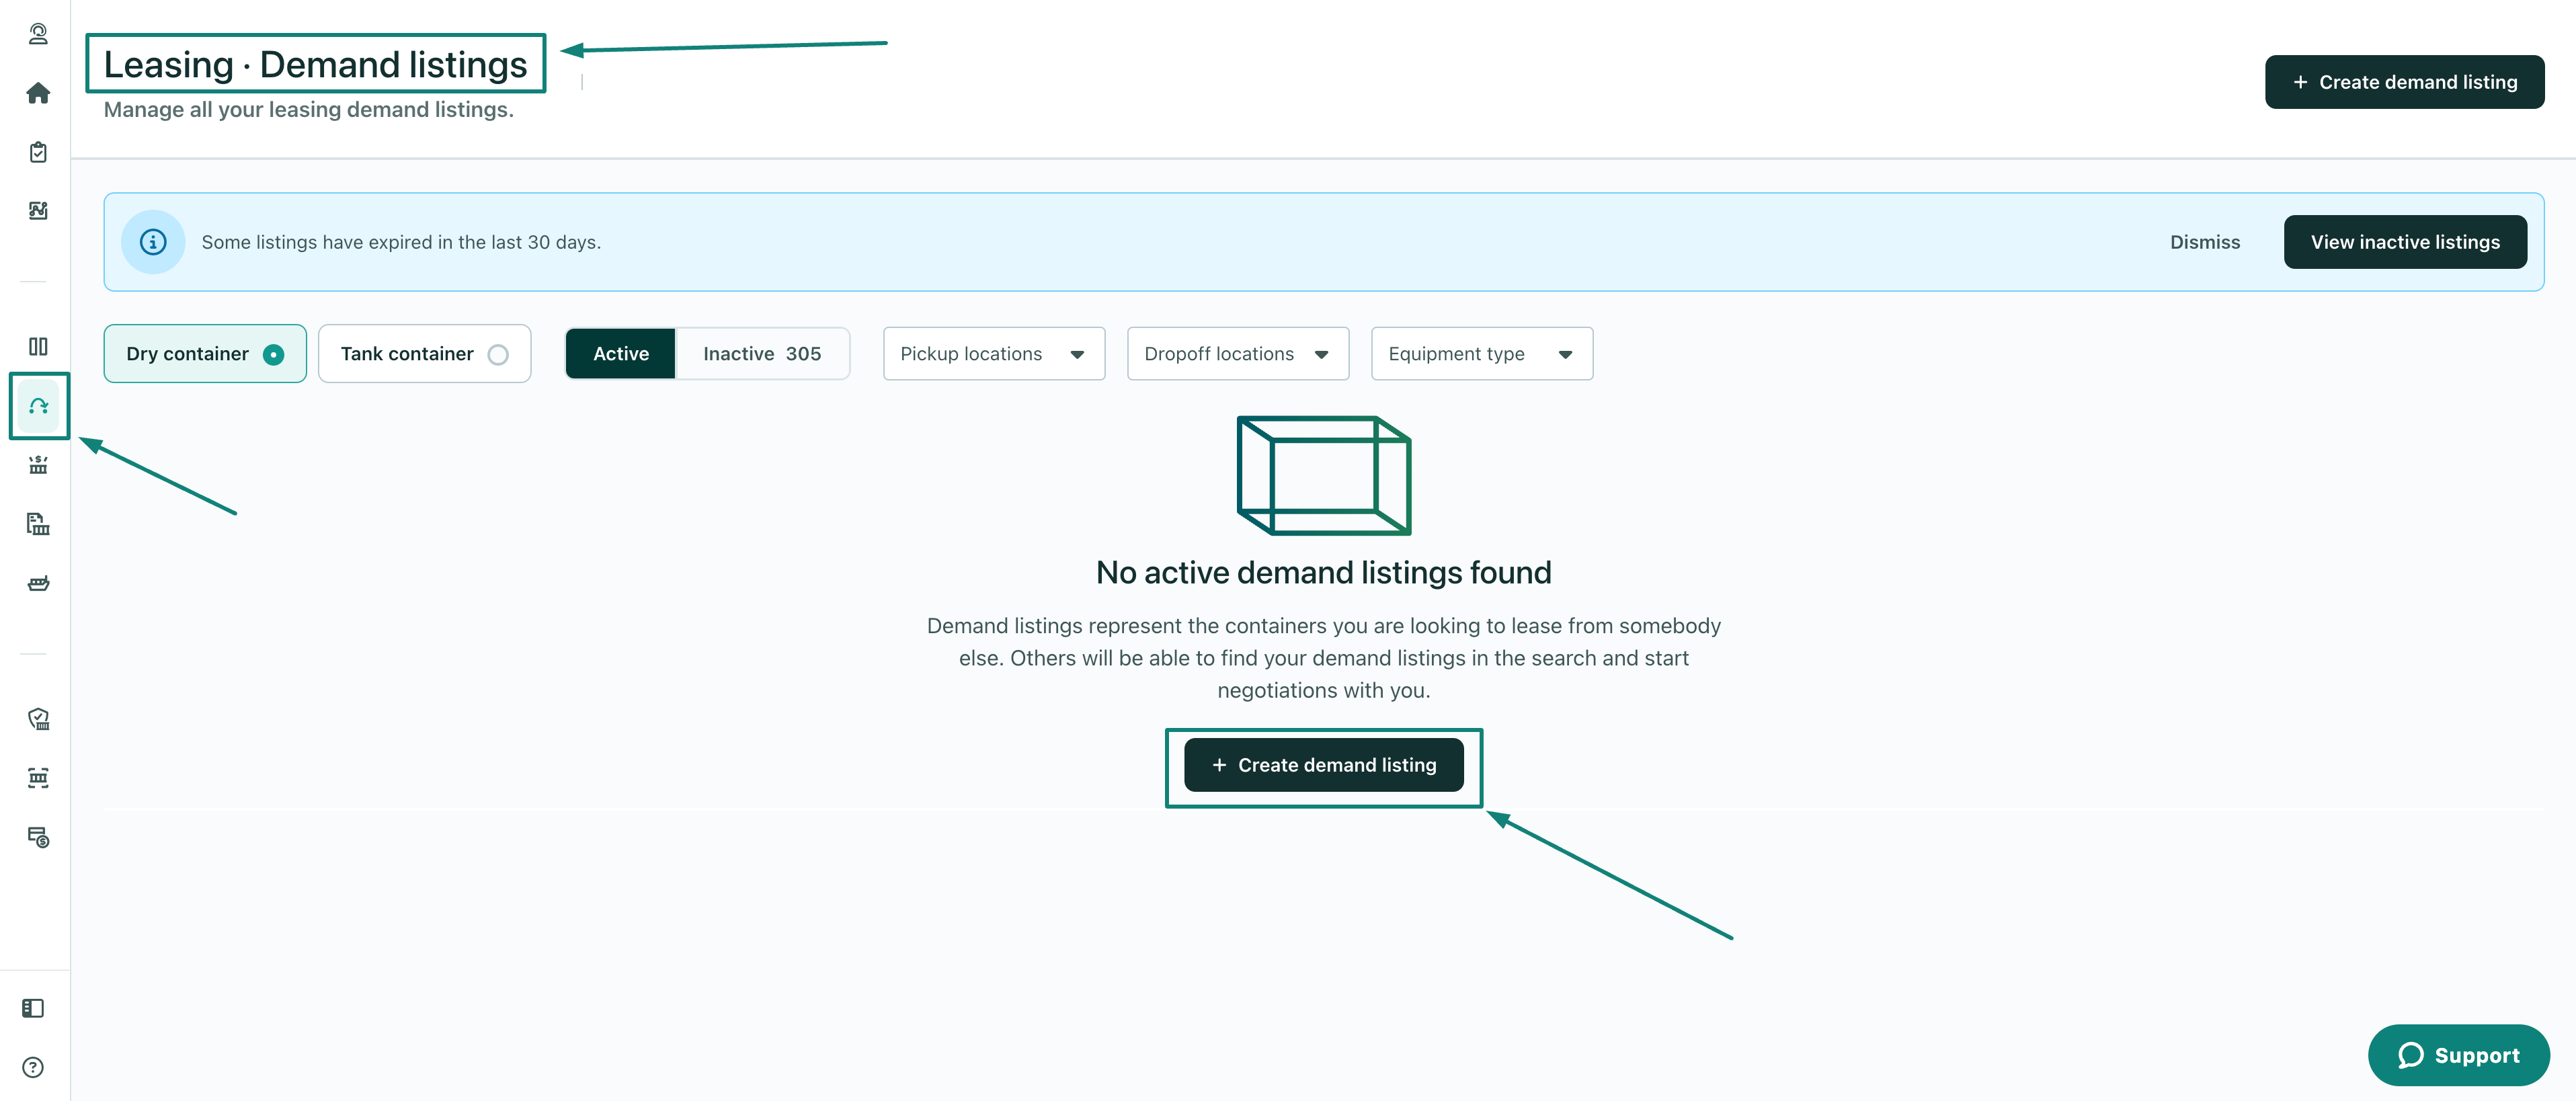Expand the Equipment type dropdown
Viewport: 2576px width, 1101px height.
(x=1482, y=354)
